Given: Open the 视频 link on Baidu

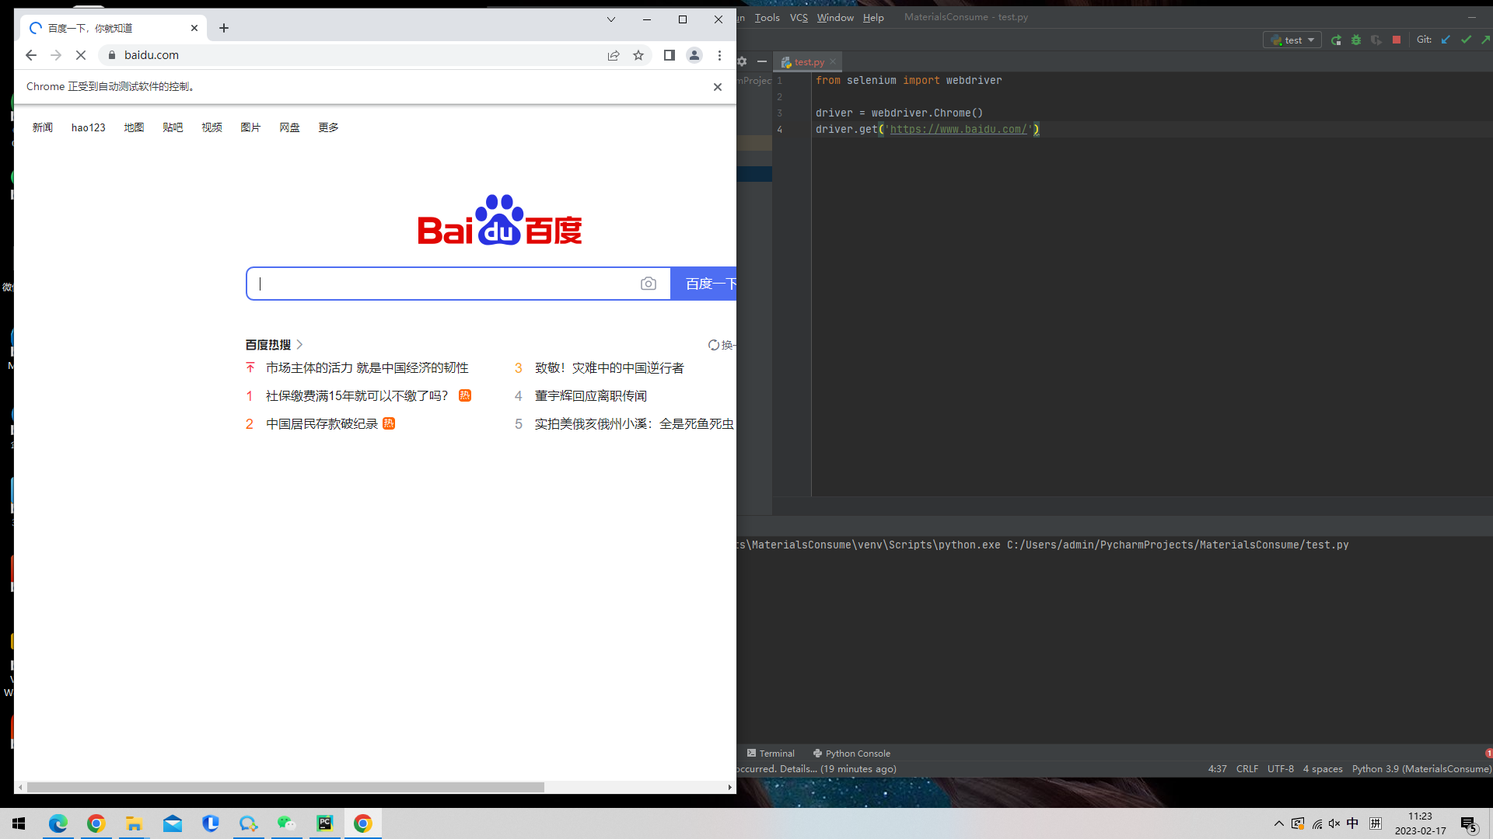Looking at the screenshot, I should [212, 127].
